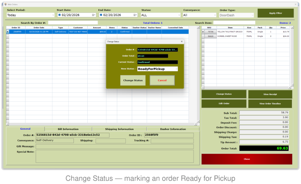Click the orders grid scroll-right arrow

point(195,124)
